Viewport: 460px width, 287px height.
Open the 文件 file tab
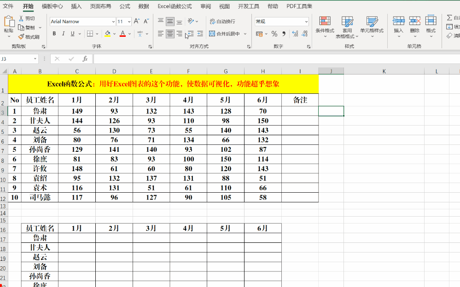[8, 6]
